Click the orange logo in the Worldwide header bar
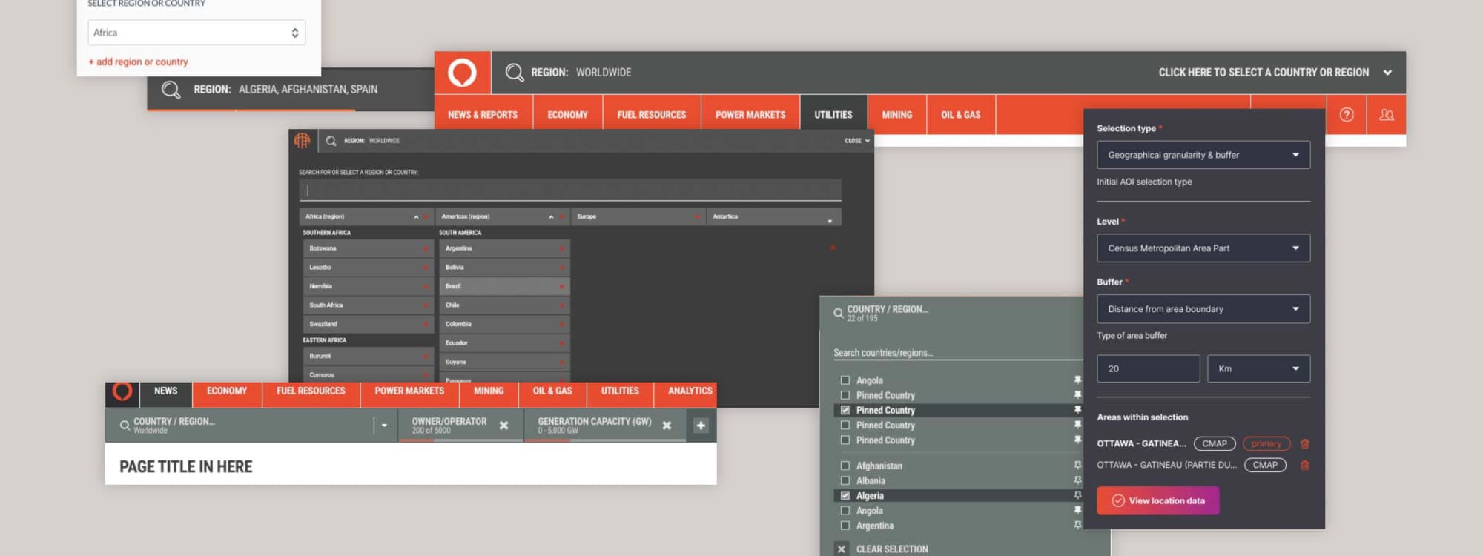This screenshot has height=556, width=1483. (462, 73)
